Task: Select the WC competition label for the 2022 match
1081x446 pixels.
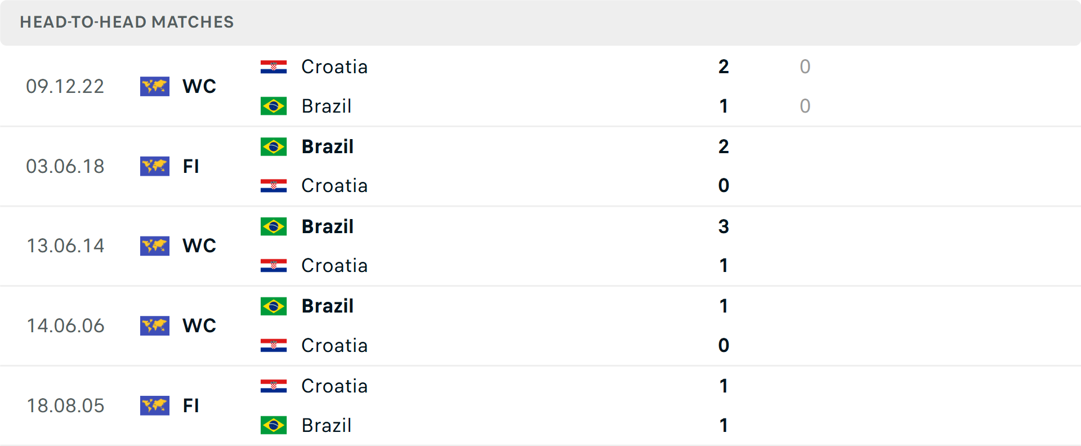Action: coord(199,86)
